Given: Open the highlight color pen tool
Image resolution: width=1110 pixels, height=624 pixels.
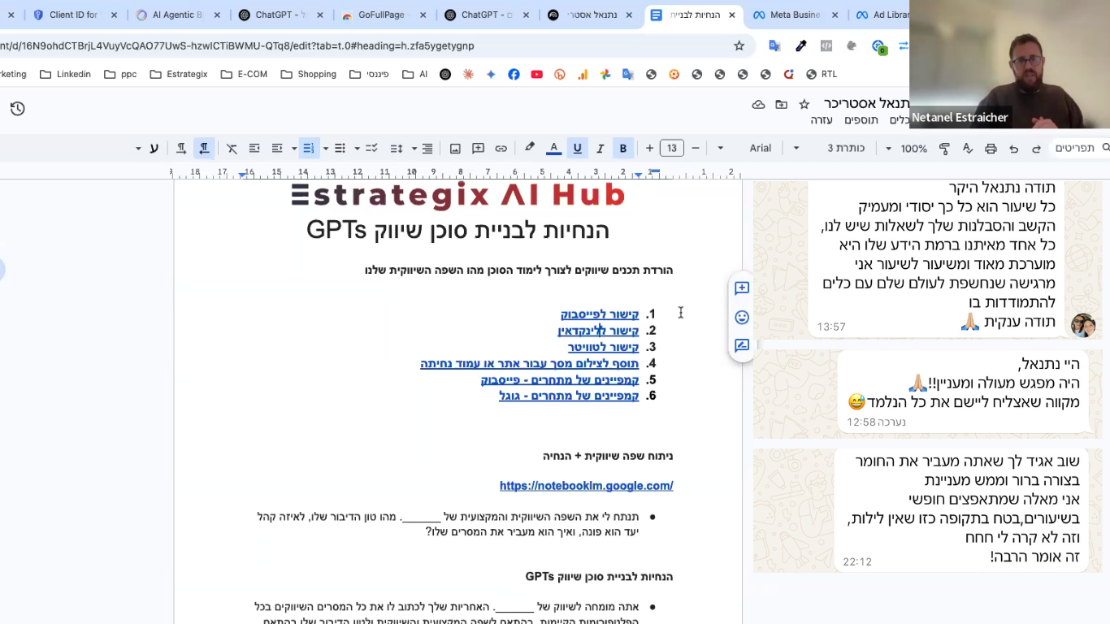Looking at the screenshot, I should [x=530, y=148].
